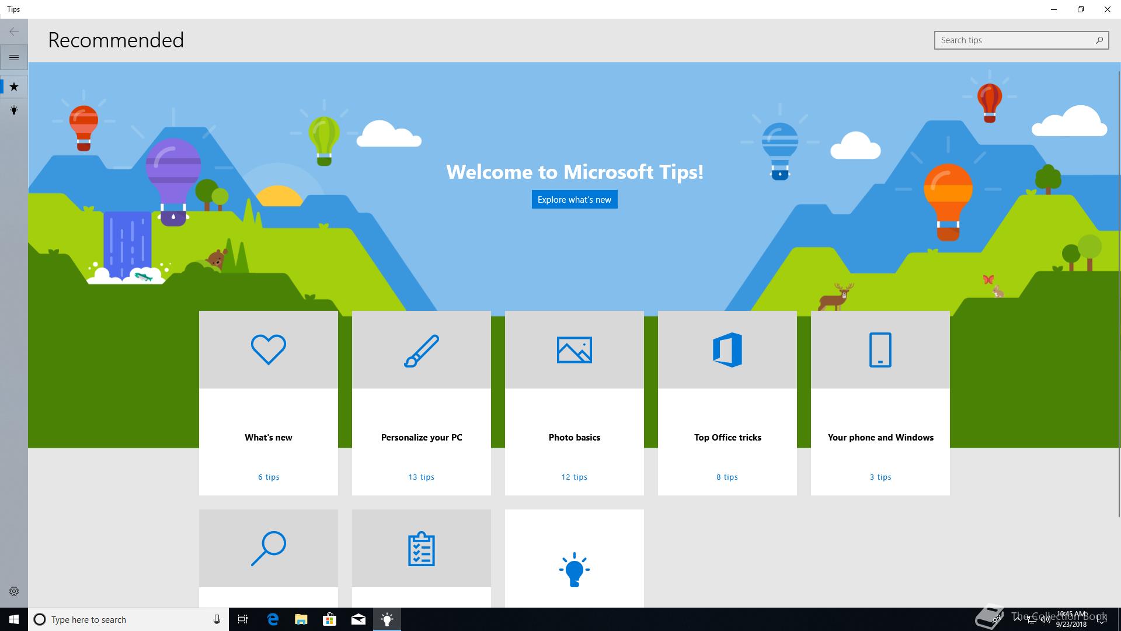Click the vertical scrollbar
The height and width of the screenshot is (631, 1121).
pos(1117,292)
